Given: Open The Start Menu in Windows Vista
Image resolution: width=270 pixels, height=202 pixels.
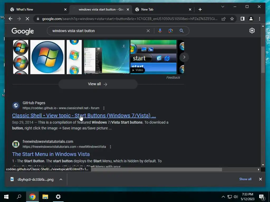Looking at the screenshot, I should [51, 154].
